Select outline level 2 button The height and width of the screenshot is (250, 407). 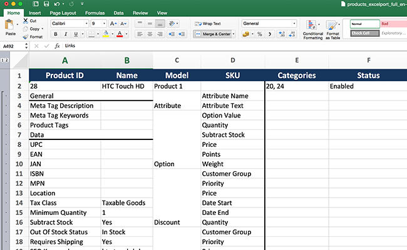point(7,60)
